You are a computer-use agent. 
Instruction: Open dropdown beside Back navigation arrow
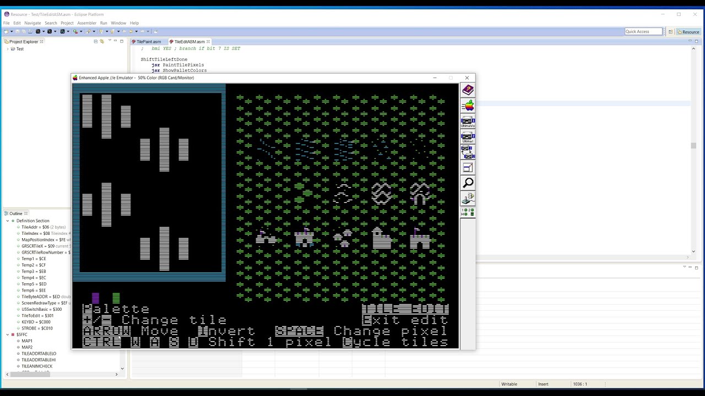pyautogui.click(x=137, y=31)
